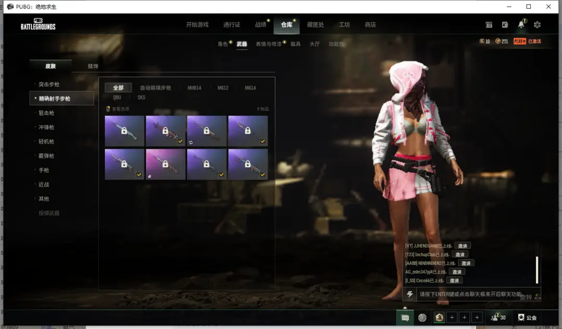Select the 皮肤 tab
Screen dimensions: 562x329
(x=50, y=66)
